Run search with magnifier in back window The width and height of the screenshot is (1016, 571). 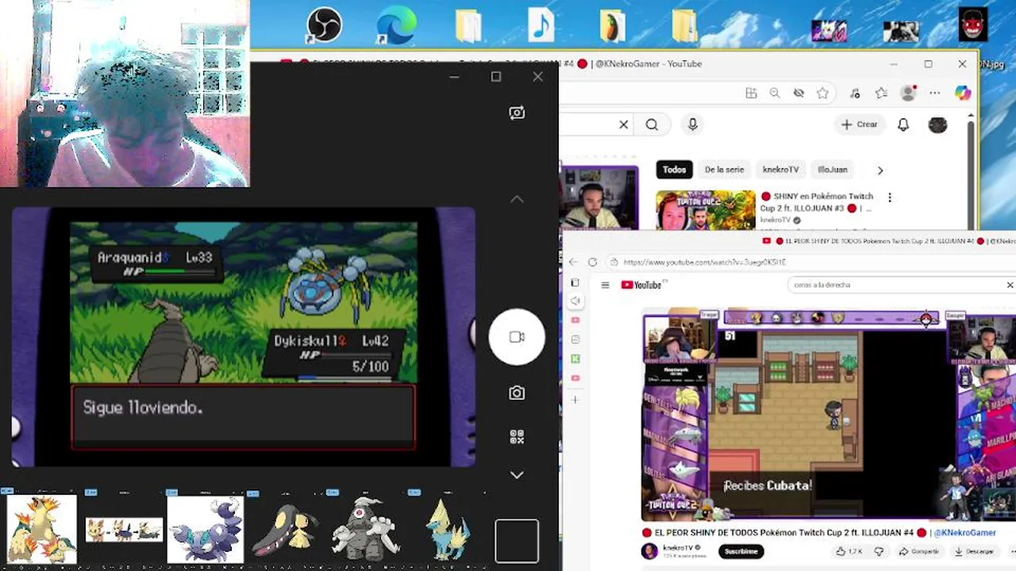(x=652, y=125)
